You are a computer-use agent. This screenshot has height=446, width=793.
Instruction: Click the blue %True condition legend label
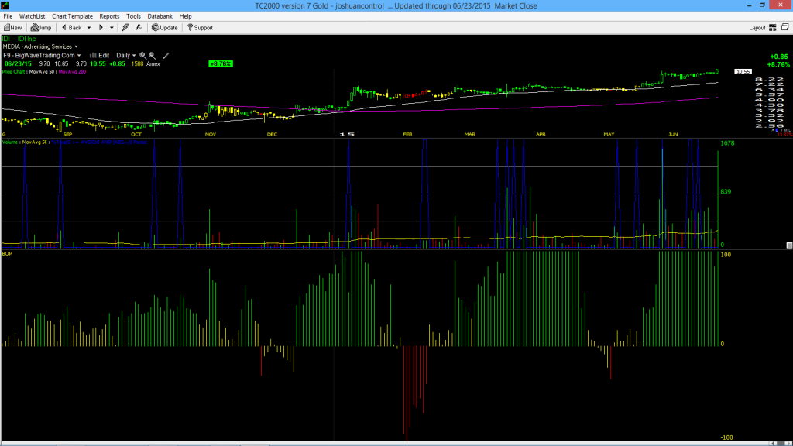[x=99, y=142]
